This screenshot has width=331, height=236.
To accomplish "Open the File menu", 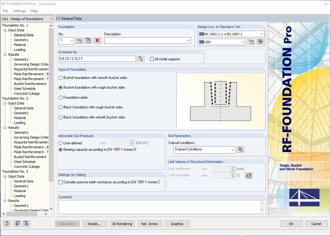I will tap(5, 11).
